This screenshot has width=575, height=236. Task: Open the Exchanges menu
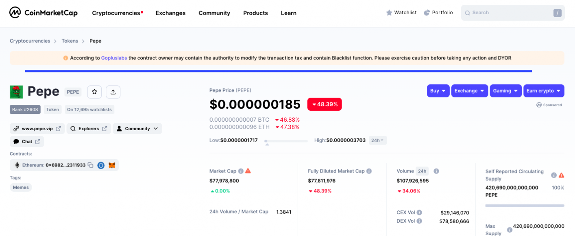click(170, 13)
